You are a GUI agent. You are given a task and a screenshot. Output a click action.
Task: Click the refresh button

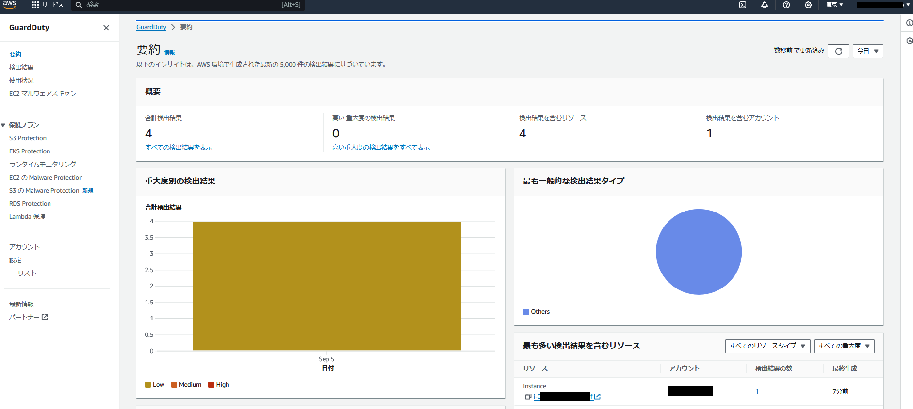(x=838, y=51)
